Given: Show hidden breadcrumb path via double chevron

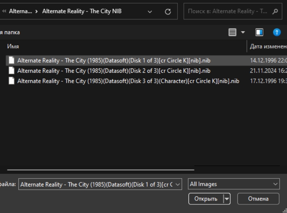Looking at the screenshot, I should pos(4,11).
